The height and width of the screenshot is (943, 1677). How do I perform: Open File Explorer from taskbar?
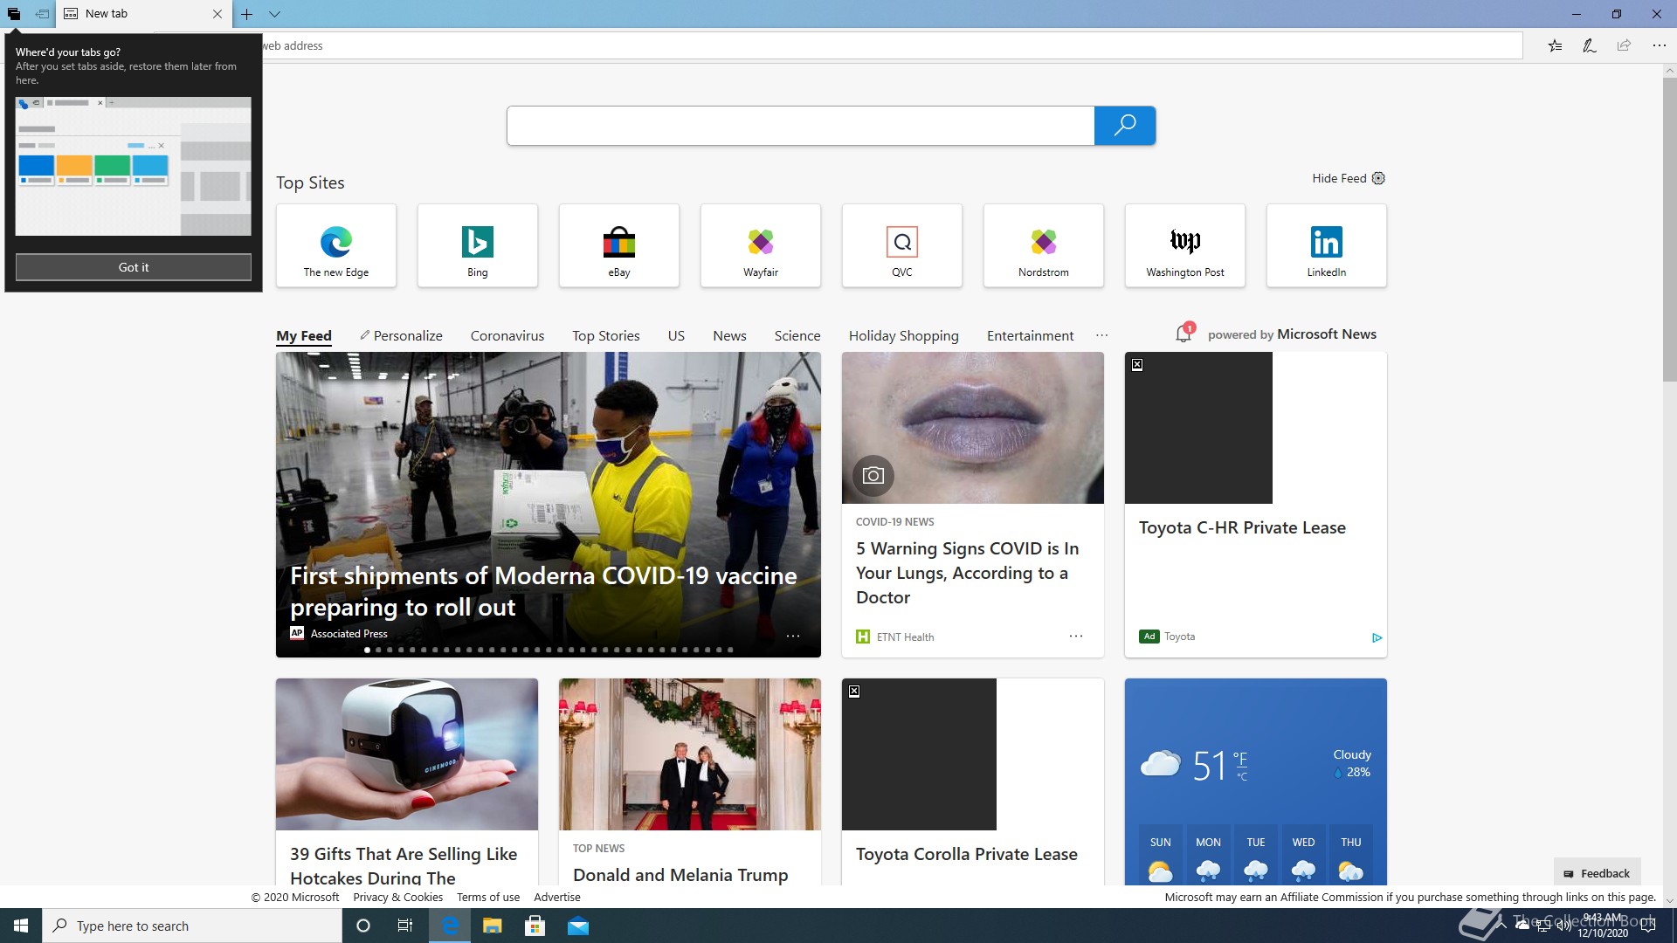(x=492, y=926)
